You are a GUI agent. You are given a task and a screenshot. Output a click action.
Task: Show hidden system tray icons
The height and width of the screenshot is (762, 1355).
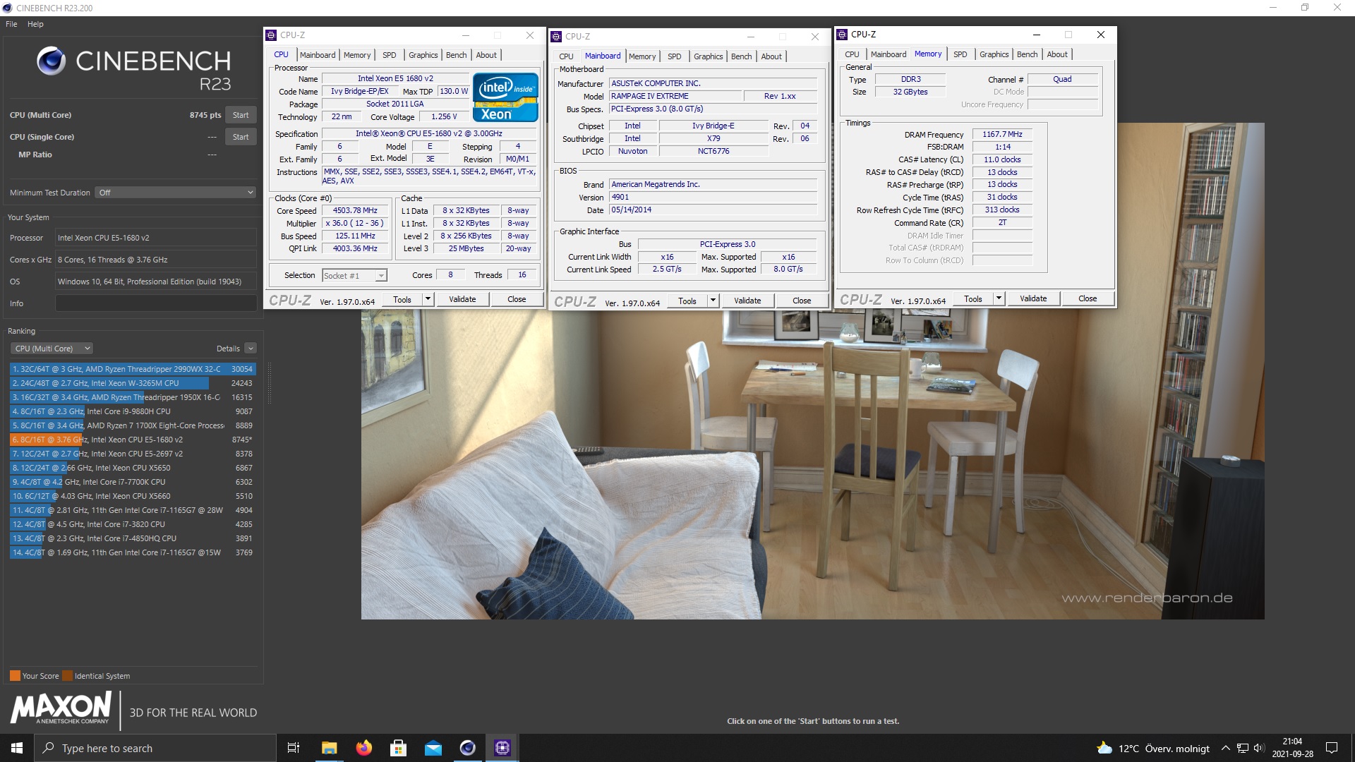pos(1225,748)
